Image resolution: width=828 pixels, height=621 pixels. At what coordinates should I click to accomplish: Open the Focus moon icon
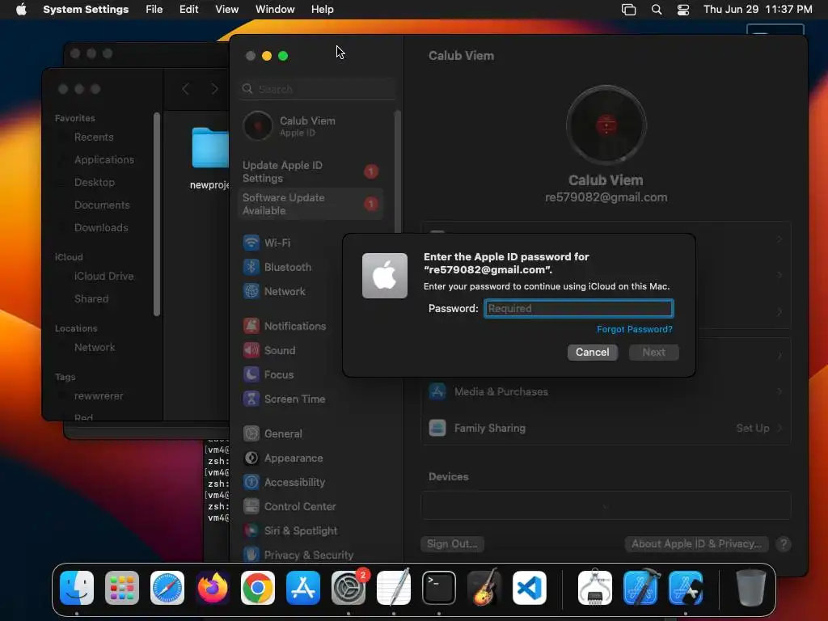pos(251,374)
